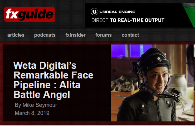This screenshot has height=126, width=195.
Task: Open the articles menu item
Action: coord(16,35)
